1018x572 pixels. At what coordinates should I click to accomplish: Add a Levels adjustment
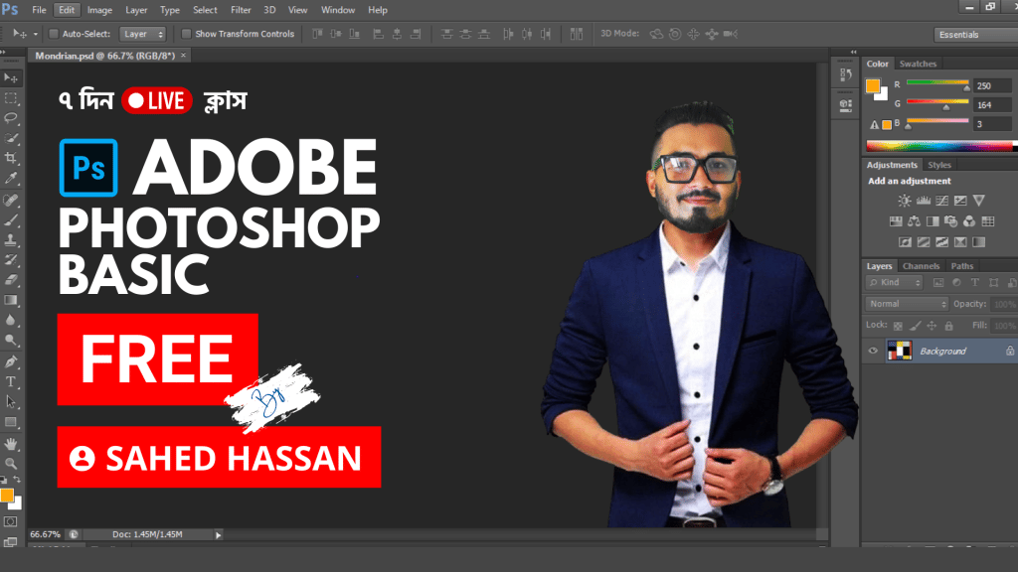click(x=924, y=201)
